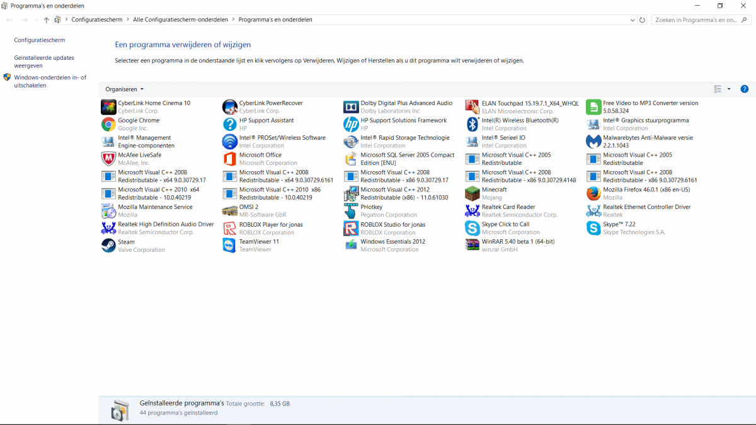Click the ROBLOX Studio for jonas icon
Image resolution: width=756 pixels, height=425 pixels.
click(x=351, y=228)
